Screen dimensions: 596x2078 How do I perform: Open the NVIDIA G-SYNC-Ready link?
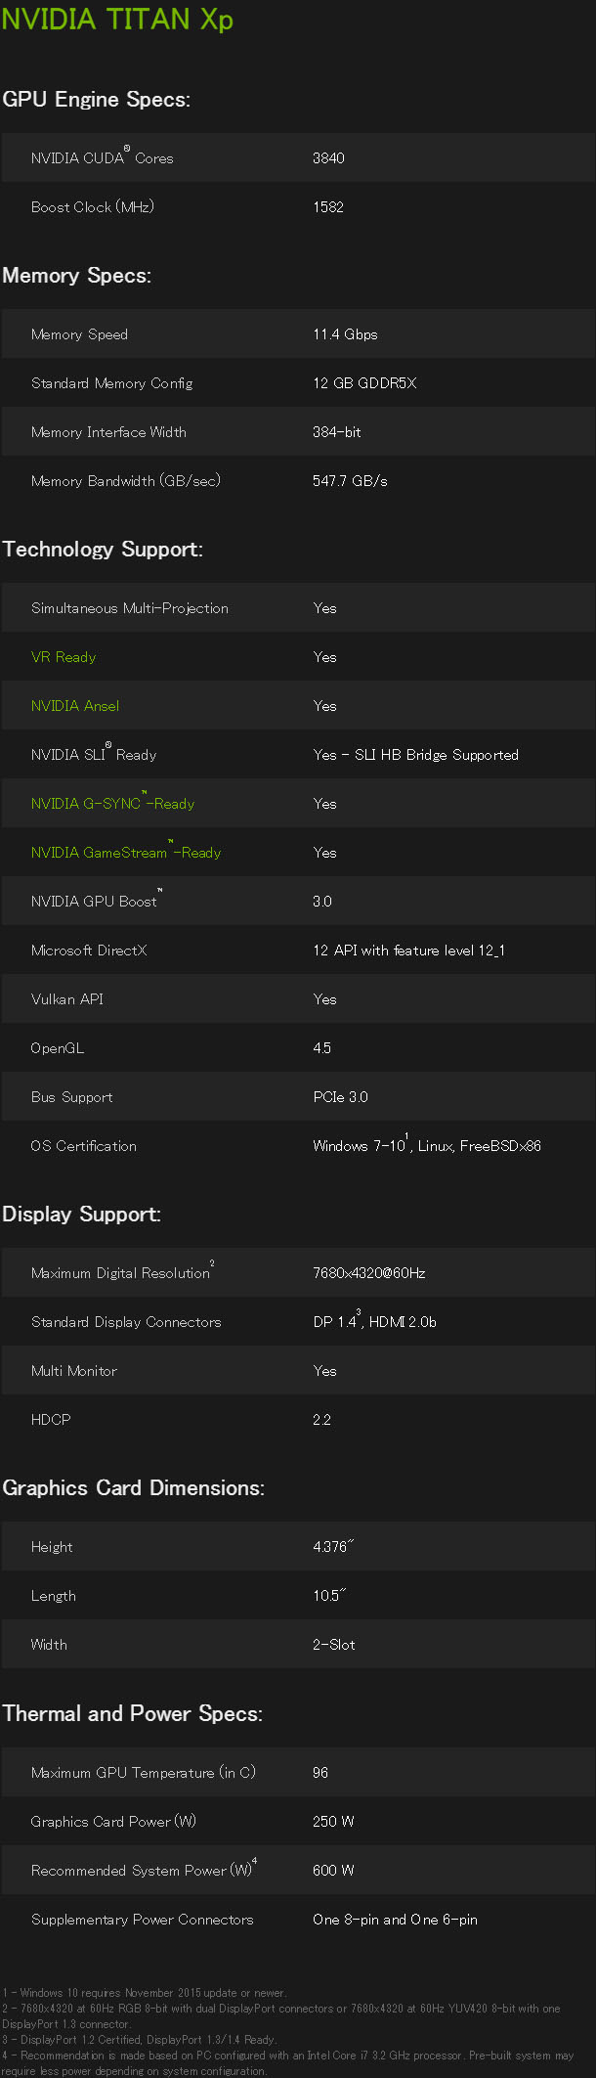pyautogui.click(x=112, y=803)
